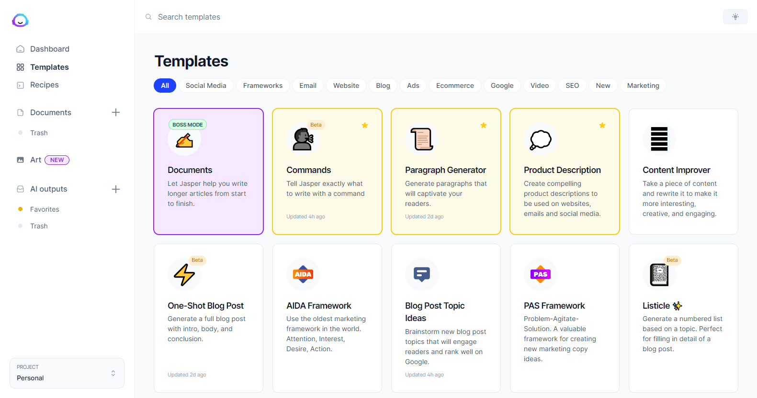
Task: Select the New filter tab
Action: pyautogui.click(x=603, y=86)
